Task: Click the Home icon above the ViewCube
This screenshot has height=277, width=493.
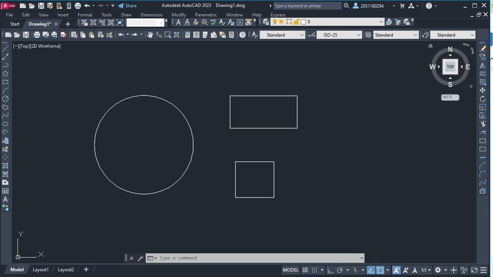Action: coord(431,46)
